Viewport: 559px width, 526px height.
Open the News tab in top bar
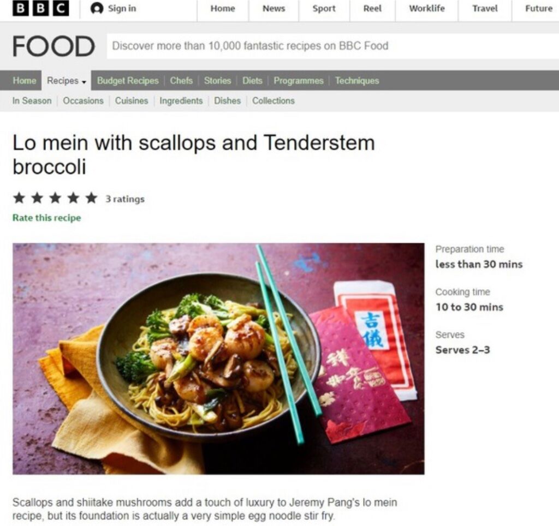273,9
